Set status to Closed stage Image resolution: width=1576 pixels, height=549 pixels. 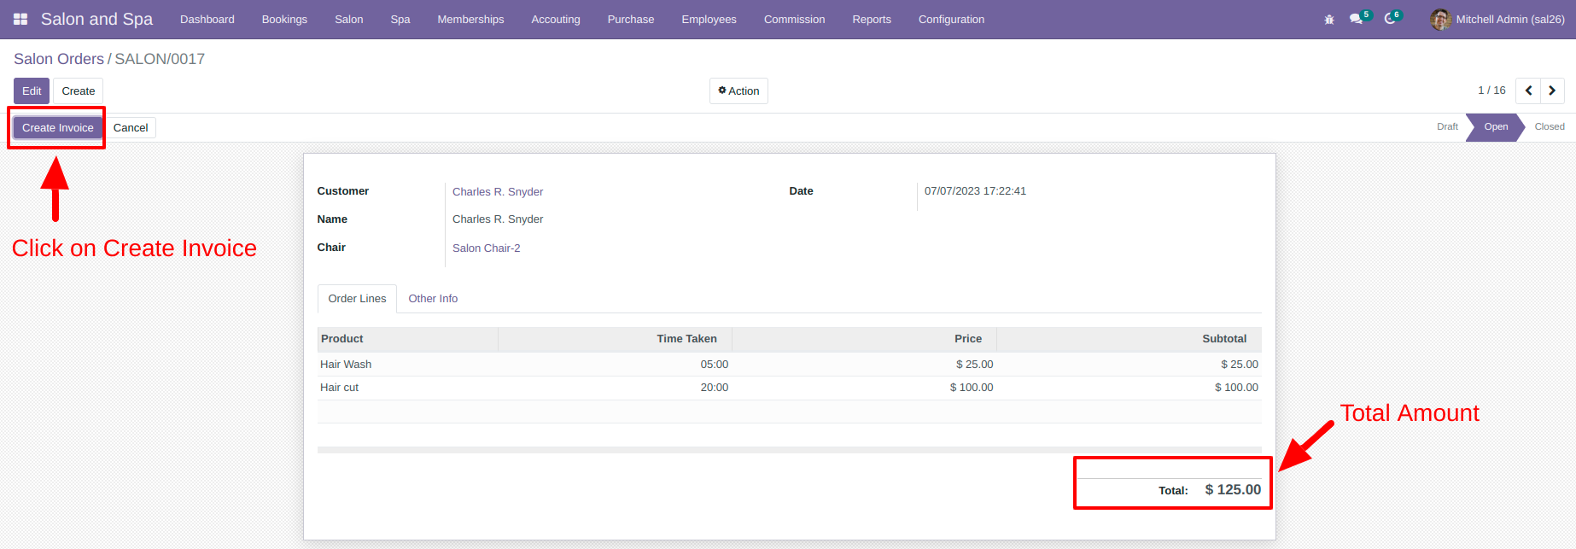(1550, 126)
